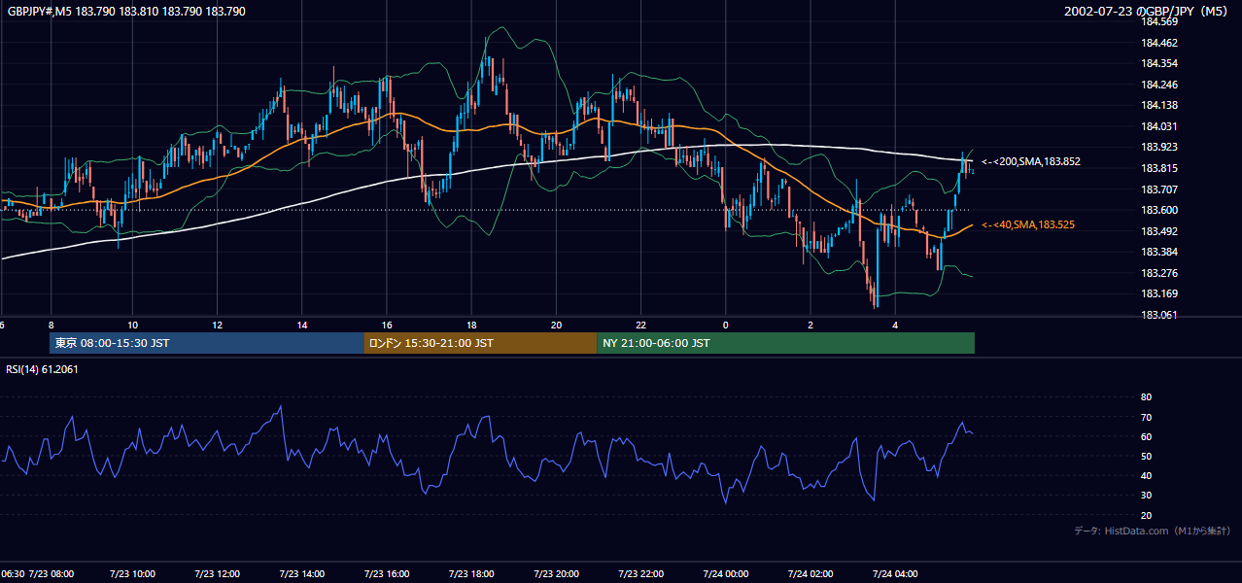Click bottom time label 7/23 10:00
Viewport: 1242px width, 583px height.
click(x=132, y=573)
